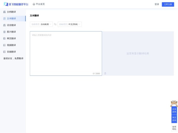Open the 使用帮助 floating button

coord(174,128)
